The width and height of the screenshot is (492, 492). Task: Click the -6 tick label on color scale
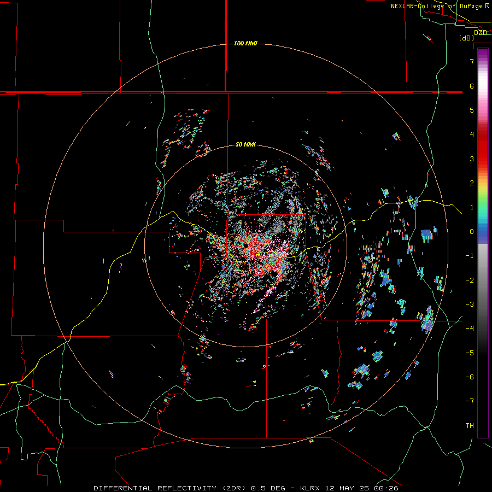[470, 377]
